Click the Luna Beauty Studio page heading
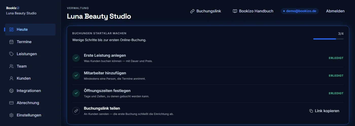The image size is (355, 126). [x=99, y=17]
